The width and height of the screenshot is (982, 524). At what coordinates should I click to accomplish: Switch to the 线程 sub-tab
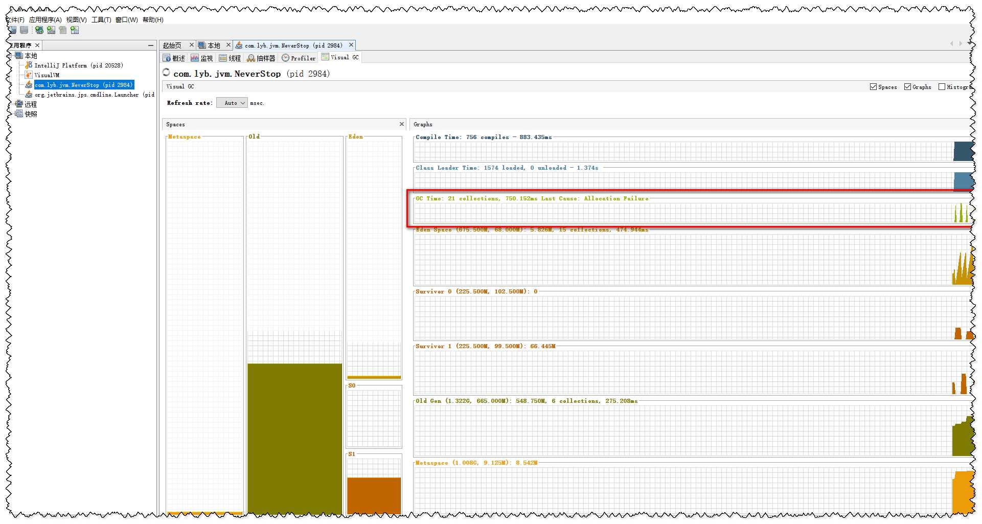pyautogui.click(x=230, y=58)
